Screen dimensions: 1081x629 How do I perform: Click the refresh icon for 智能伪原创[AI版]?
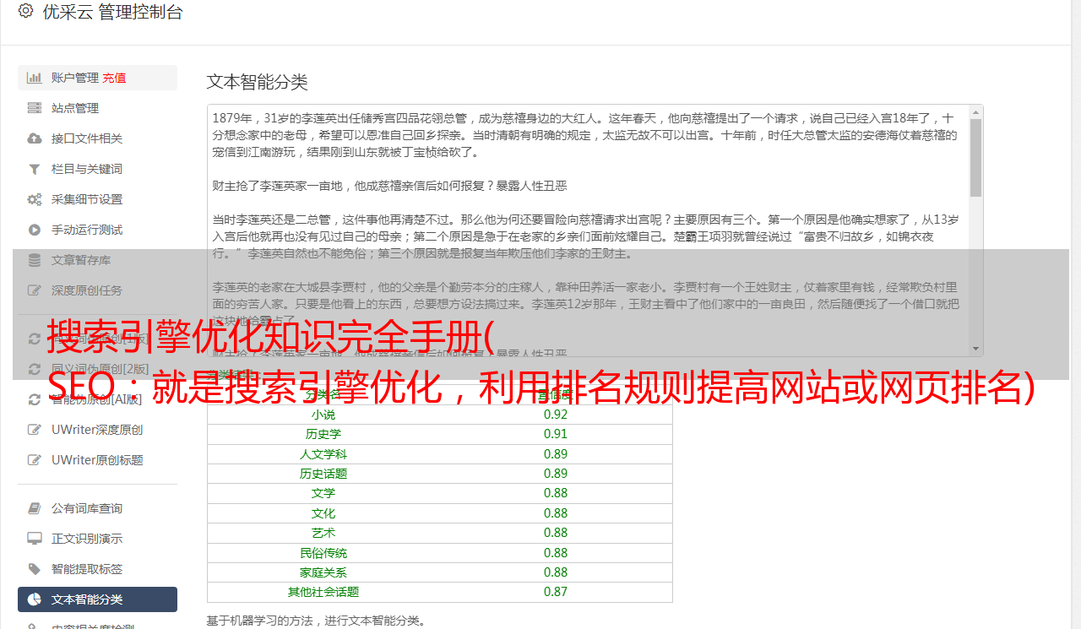[35, 399]
